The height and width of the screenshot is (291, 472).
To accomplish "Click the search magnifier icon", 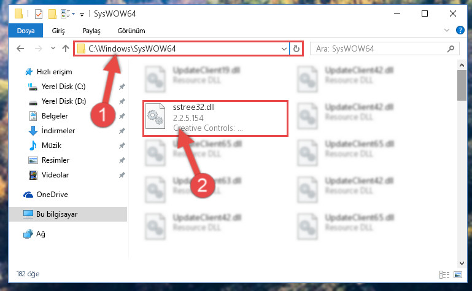I will 451,49.
